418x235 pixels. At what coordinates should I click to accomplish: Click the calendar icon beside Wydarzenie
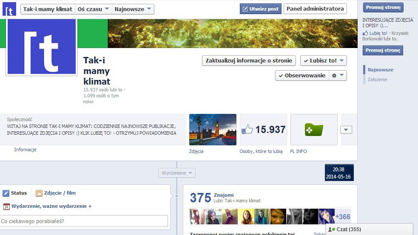click(x=6, y=206)
